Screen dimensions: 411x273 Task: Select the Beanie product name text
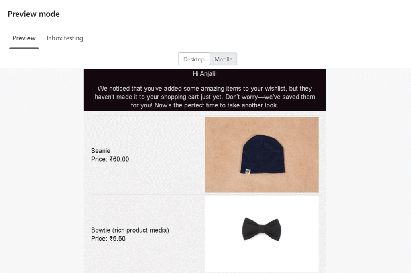(x=101, y=151)
